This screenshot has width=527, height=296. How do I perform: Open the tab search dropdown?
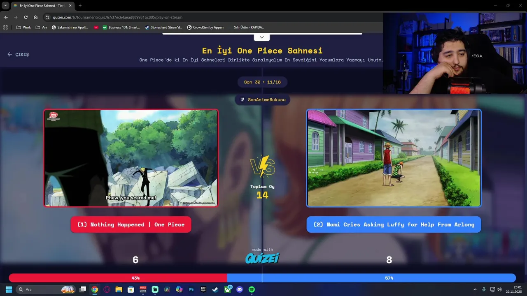tap(5, 5)
